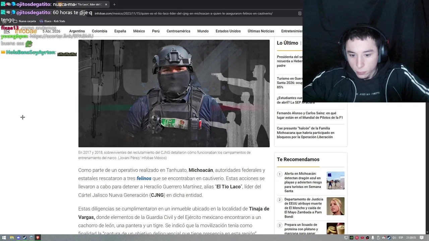
Task: Click the microphone tray icon
Action: coord(373,238)
